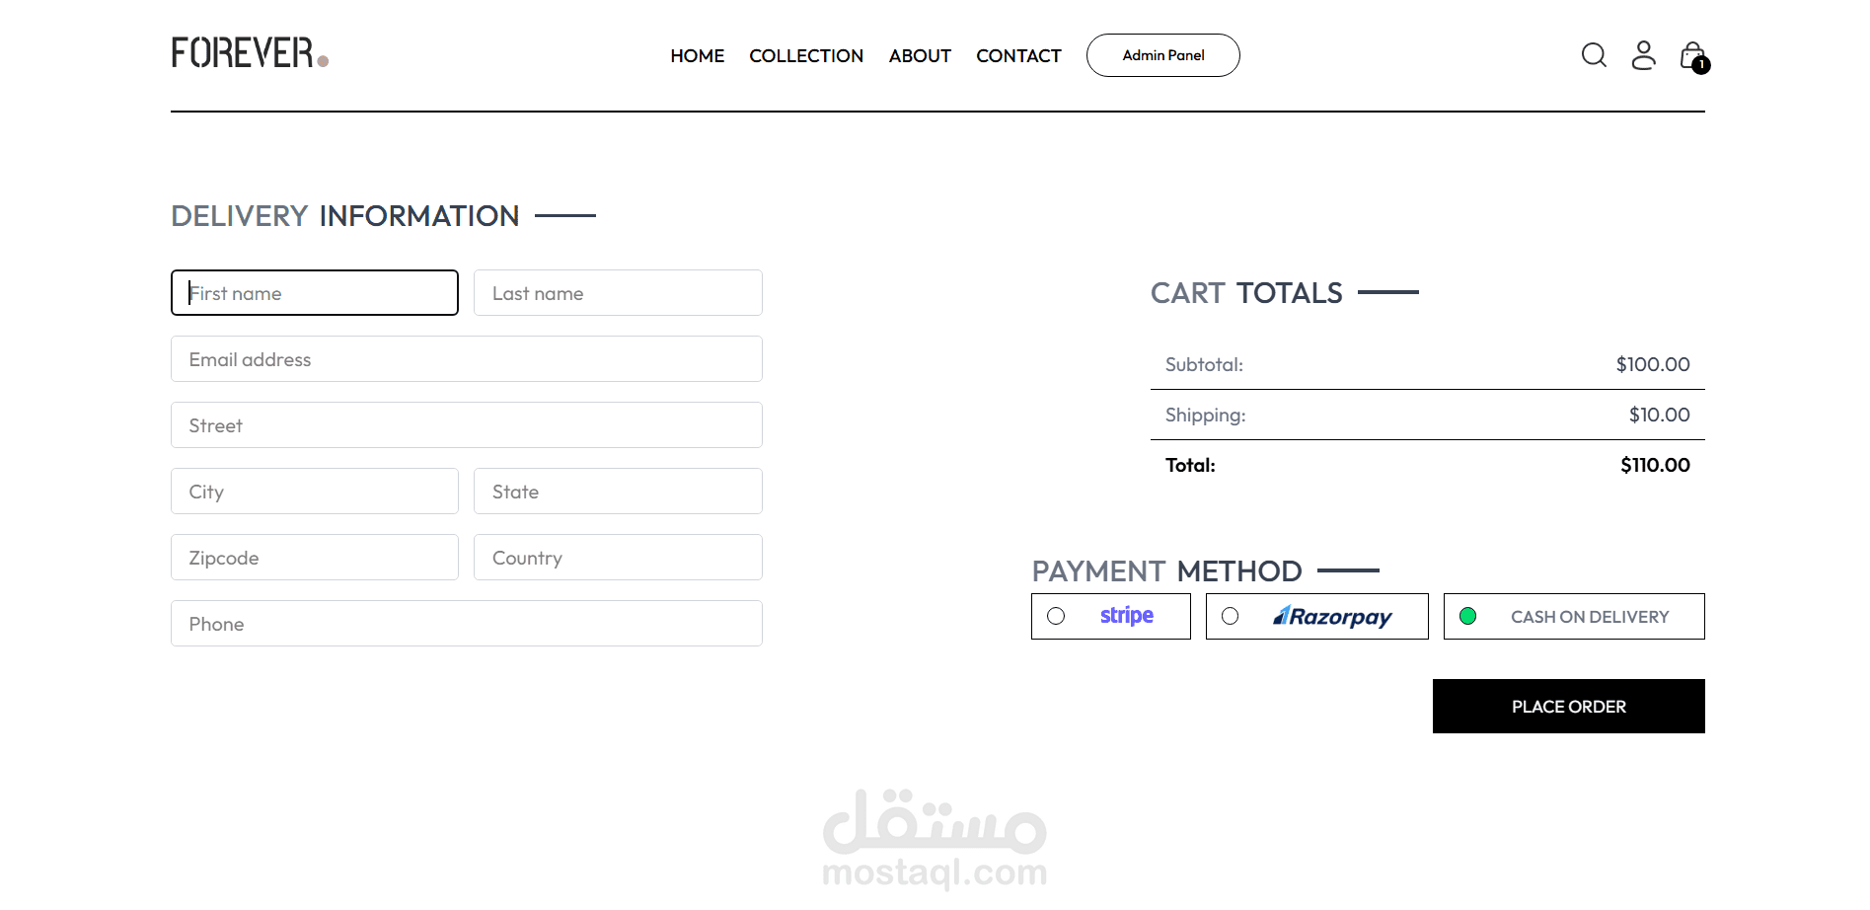Open the user profile icon

pos(1643,55)
